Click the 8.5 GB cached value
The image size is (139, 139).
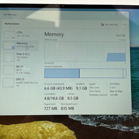(x=73, y=98)
